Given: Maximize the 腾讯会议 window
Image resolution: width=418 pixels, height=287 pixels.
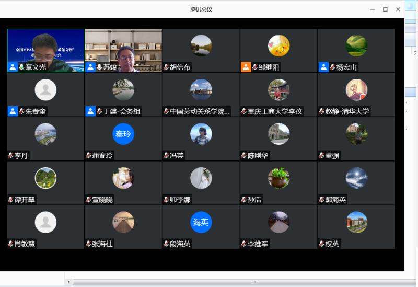Looking at the screenshot, I should [x=385, y=9].
